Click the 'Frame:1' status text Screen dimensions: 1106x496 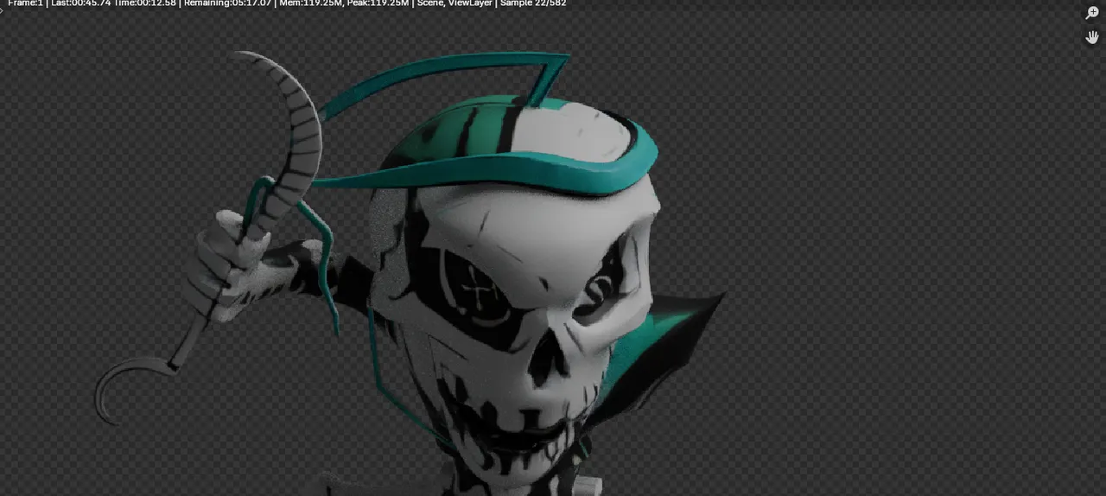[25, 3]
